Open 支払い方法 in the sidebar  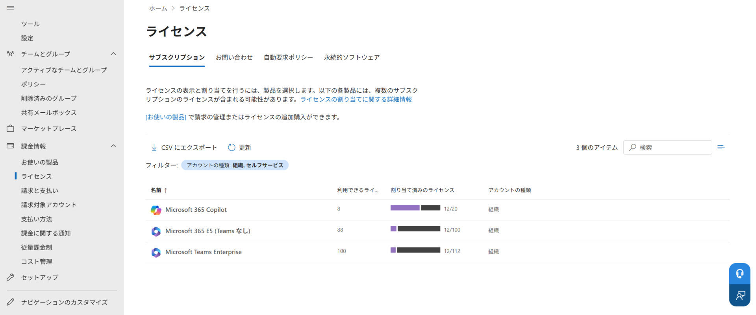pos(37,219)
